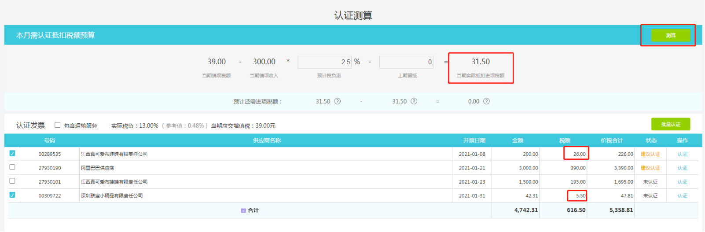
Task: Click the 当期销项税额 value 39.00
Action: [217, 62]
